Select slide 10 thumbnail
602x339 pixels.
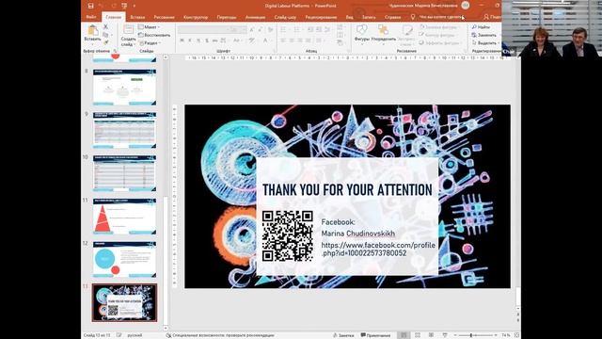[124, 173]
